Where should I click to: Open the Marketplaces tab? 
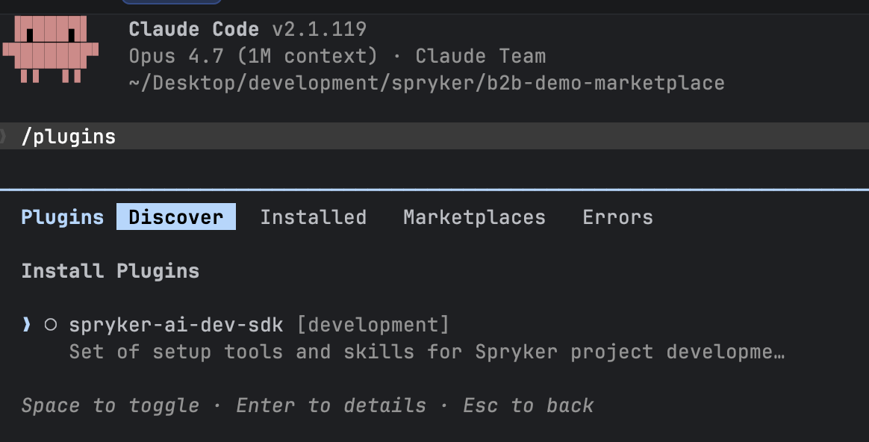[474, 217]
